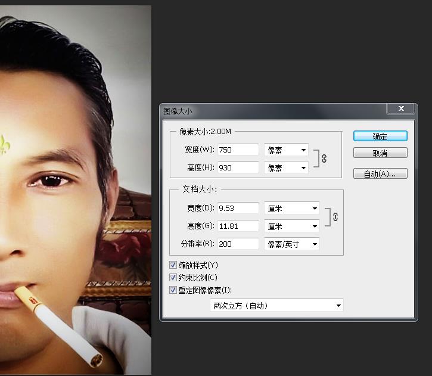Click the pixel dimensions chain link icon
The image size is (432, 376).
tap(324, 159)
